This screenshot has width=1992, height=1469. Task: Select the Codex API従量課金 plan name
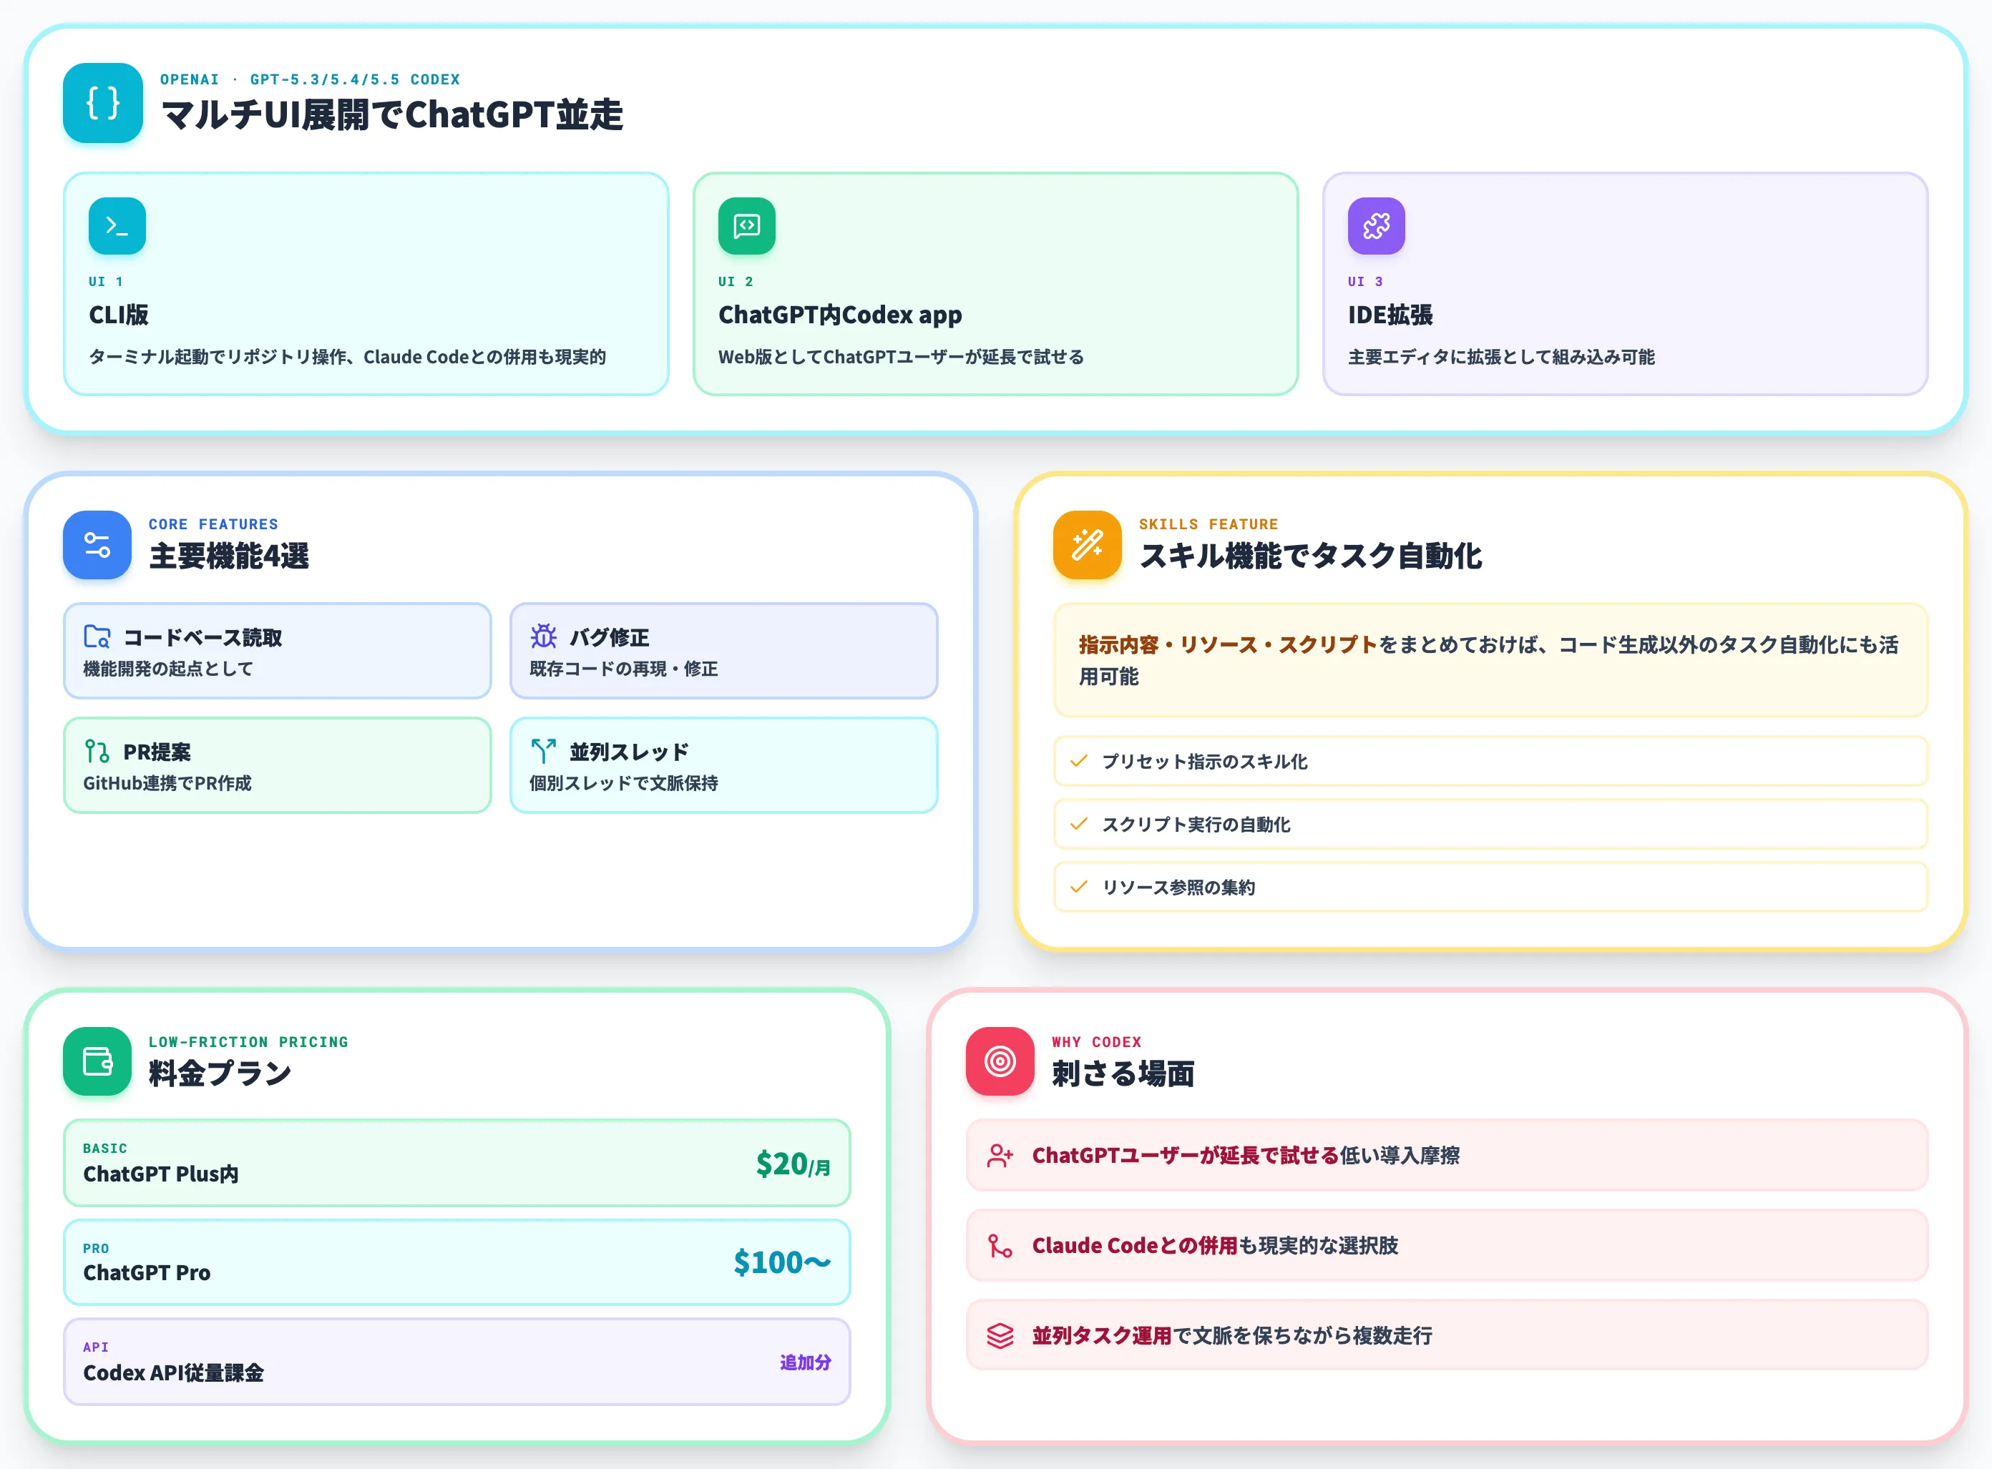click(x=173, y=1373)
